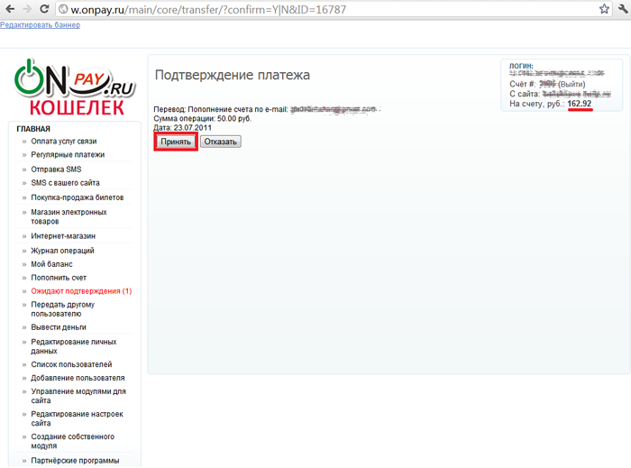Open Оплата услуг связи in sidebar

[64, 142]
